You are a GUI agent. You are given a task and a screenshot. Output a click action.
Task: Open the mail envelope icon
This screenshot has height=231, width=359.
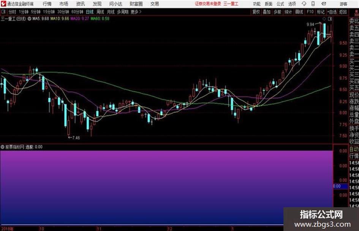tap(324, 4)
